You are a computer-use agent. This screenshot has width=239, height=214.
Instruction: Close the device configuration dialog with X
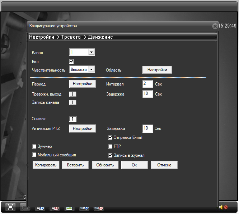tap(215, 26)
